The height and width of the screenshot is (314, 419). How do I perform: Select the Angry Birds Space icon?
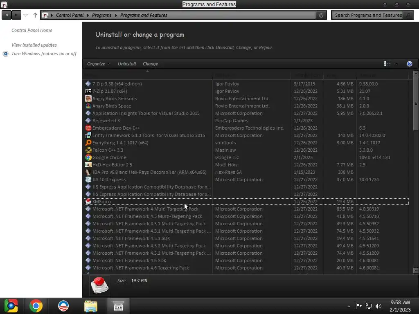click(x=88, y=106)
